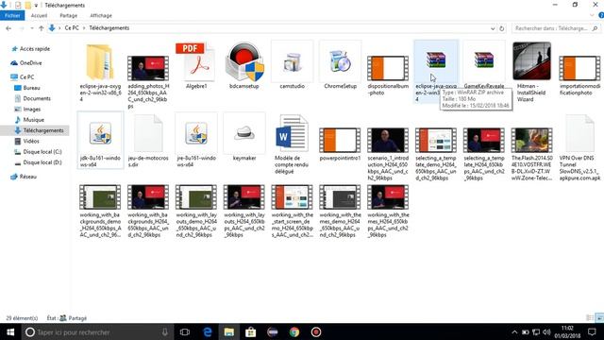Open Disque local (C:) in sidebar
The height and width of the screenshot is (340, 604).
coord(38,152)
